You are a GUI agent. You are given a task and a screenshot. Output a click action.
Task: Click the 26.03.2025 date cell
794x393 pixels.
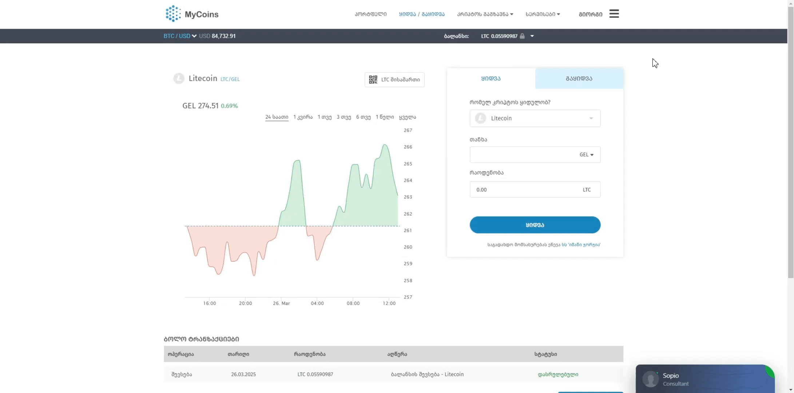tap(243, 374)
